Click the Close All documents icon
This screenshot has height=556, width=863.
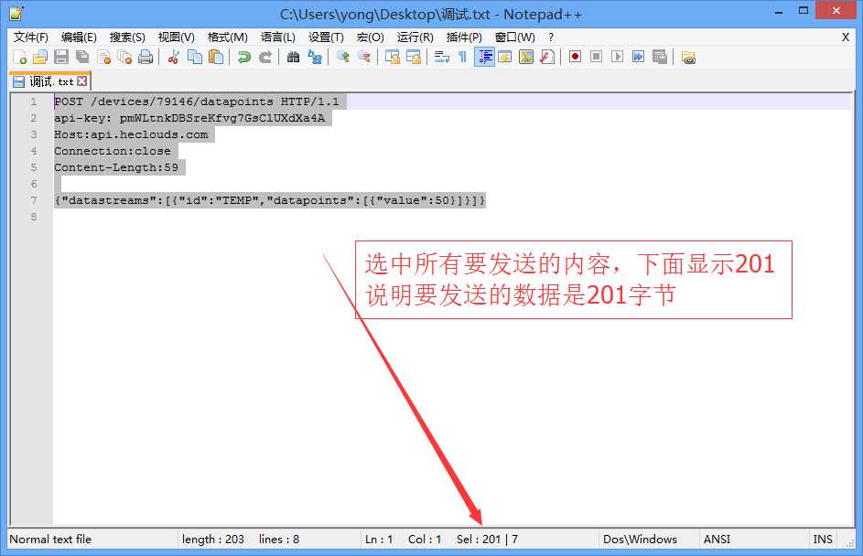coord(125,58)
